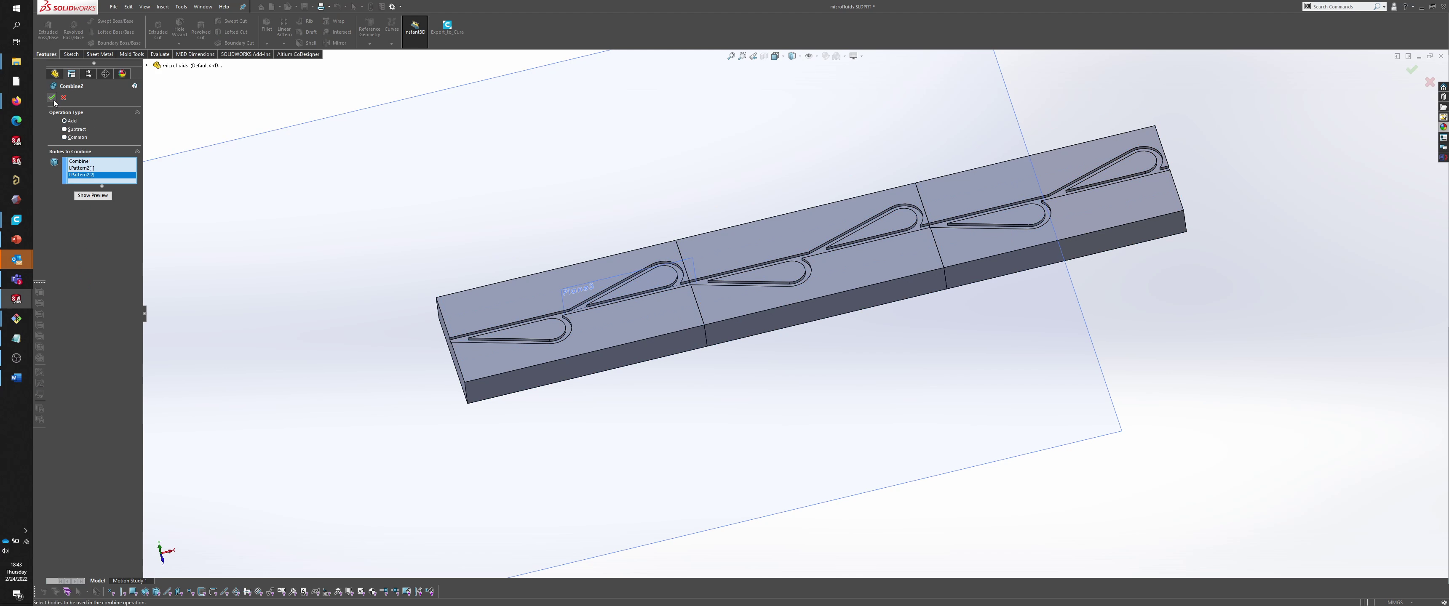The width and height of the screenshot is (1449, 606).
Task: Click the Zoom to Area icon
Action: click(x=743, y=56)
